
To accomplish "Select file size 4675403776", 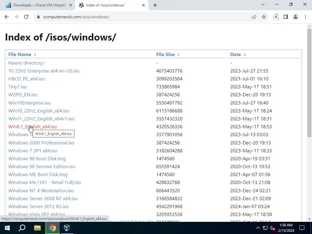I will tap(169, 71).
